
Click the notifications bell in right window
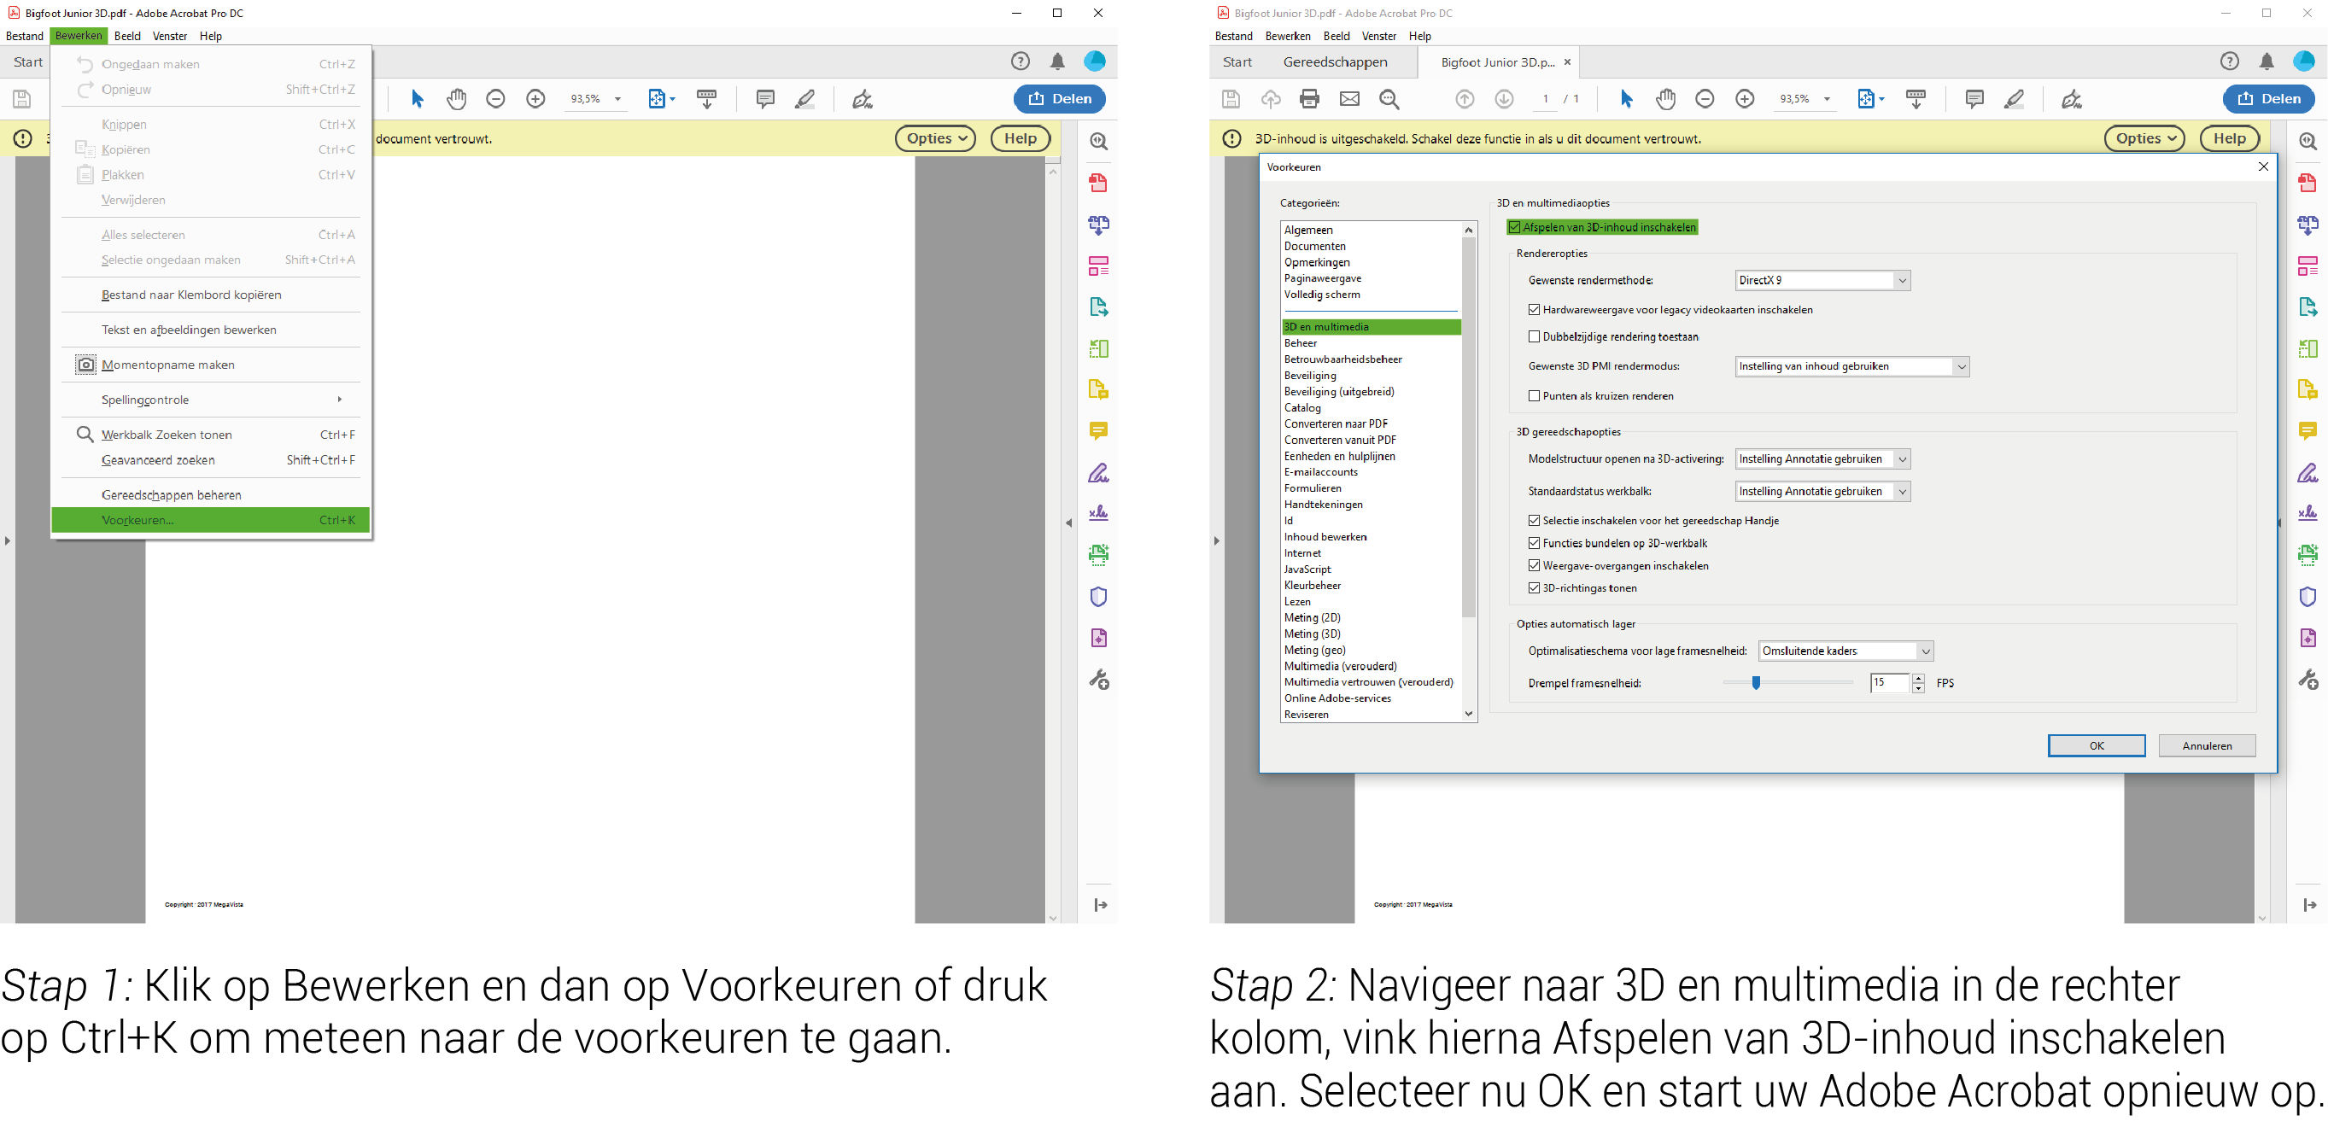tap(2267, 61)
